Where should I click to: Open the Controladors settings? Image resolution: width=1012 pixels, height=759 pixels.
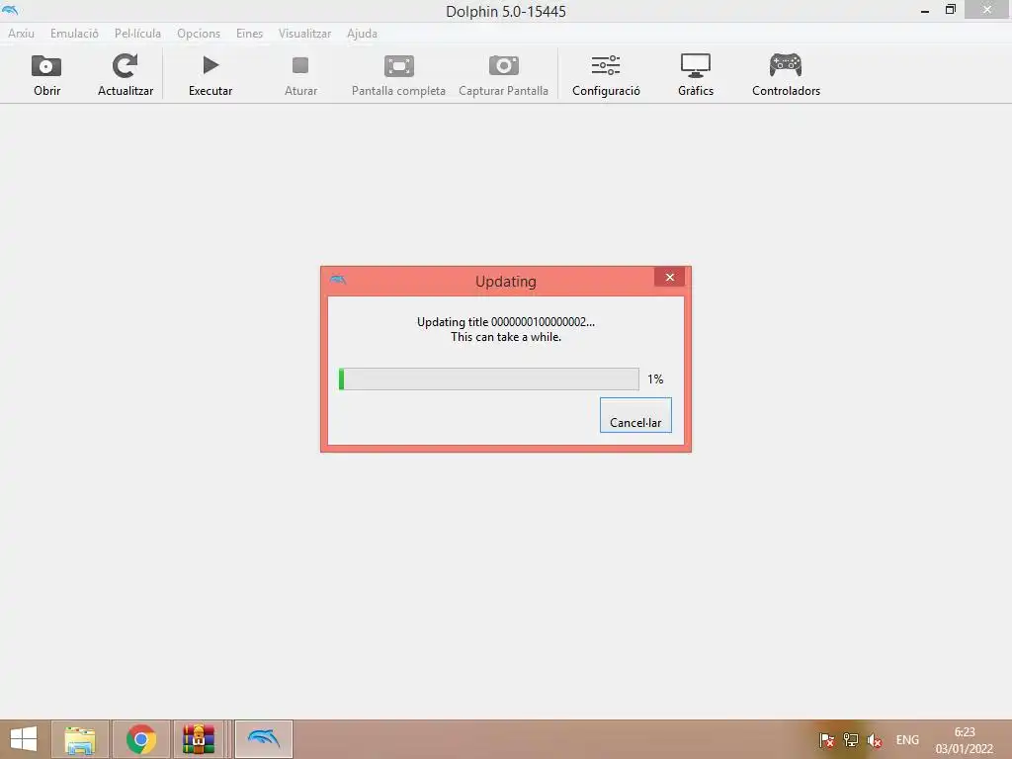786,75
